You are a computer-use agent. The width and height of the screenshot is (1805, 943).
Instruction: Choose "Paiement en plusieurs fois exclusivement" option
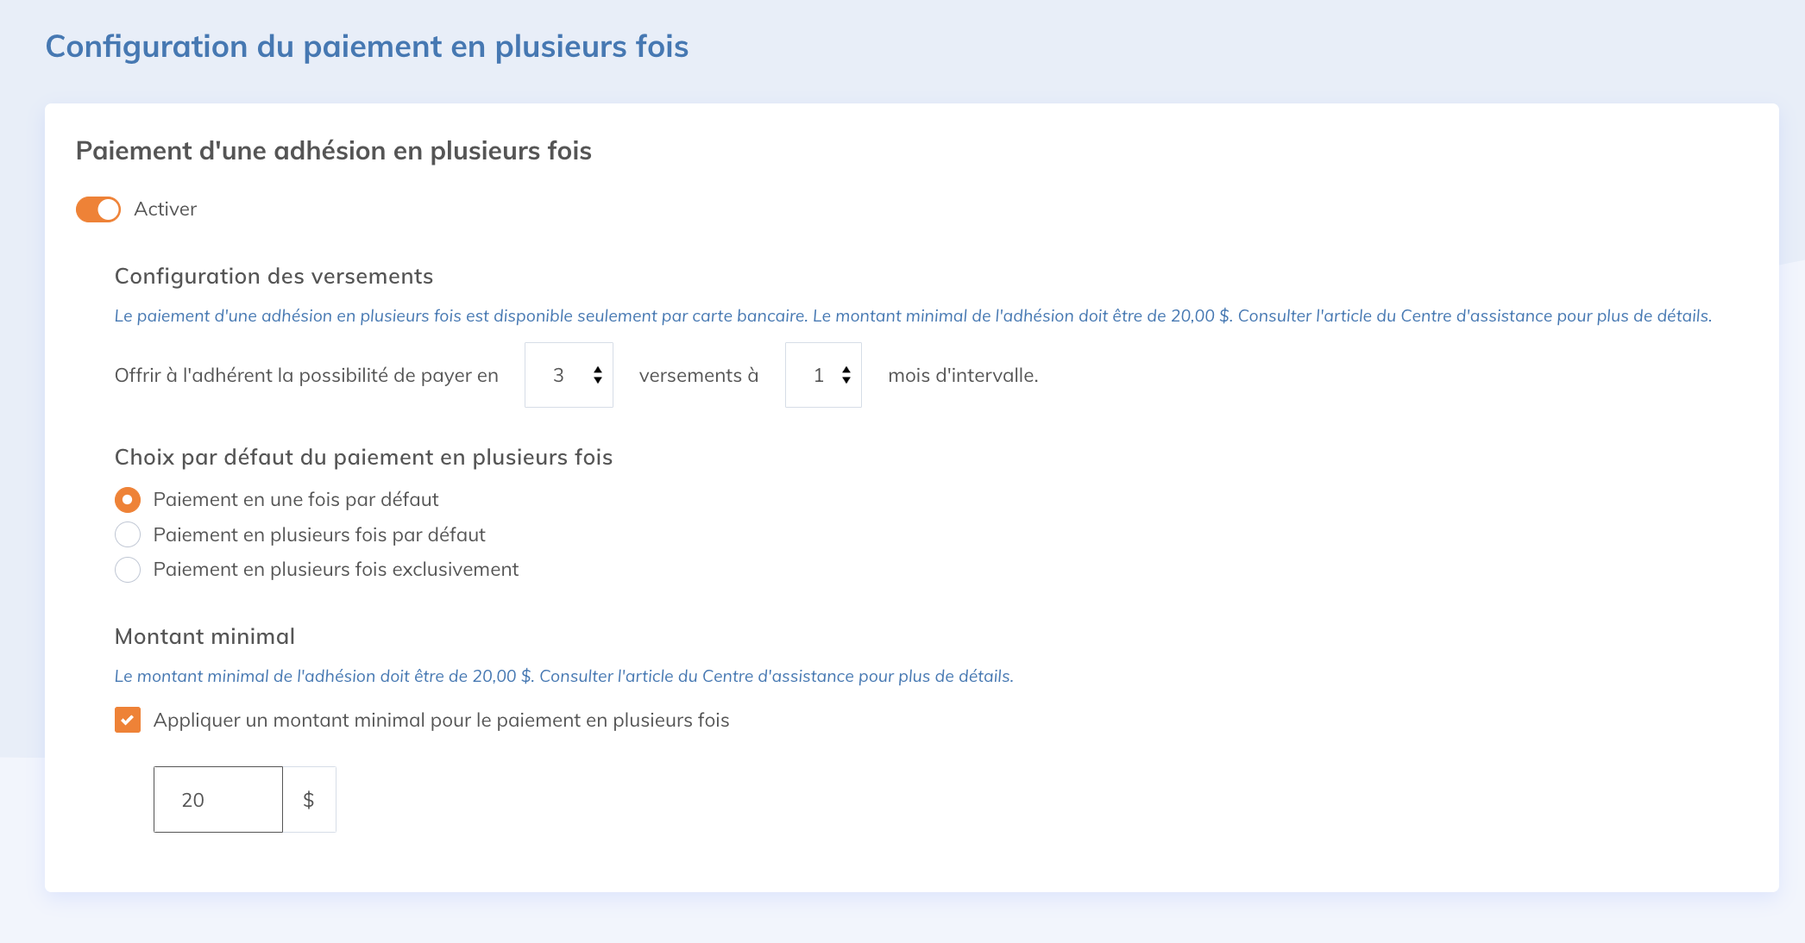[128, 570]
